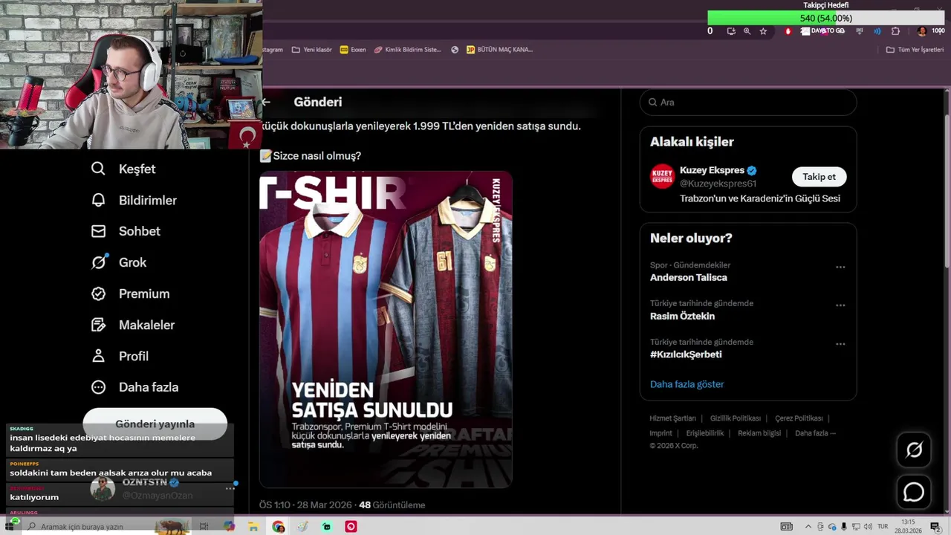Click the Ara search field
Screen dimensions: 951x535
pyautogui.click(x=748, y=103)
